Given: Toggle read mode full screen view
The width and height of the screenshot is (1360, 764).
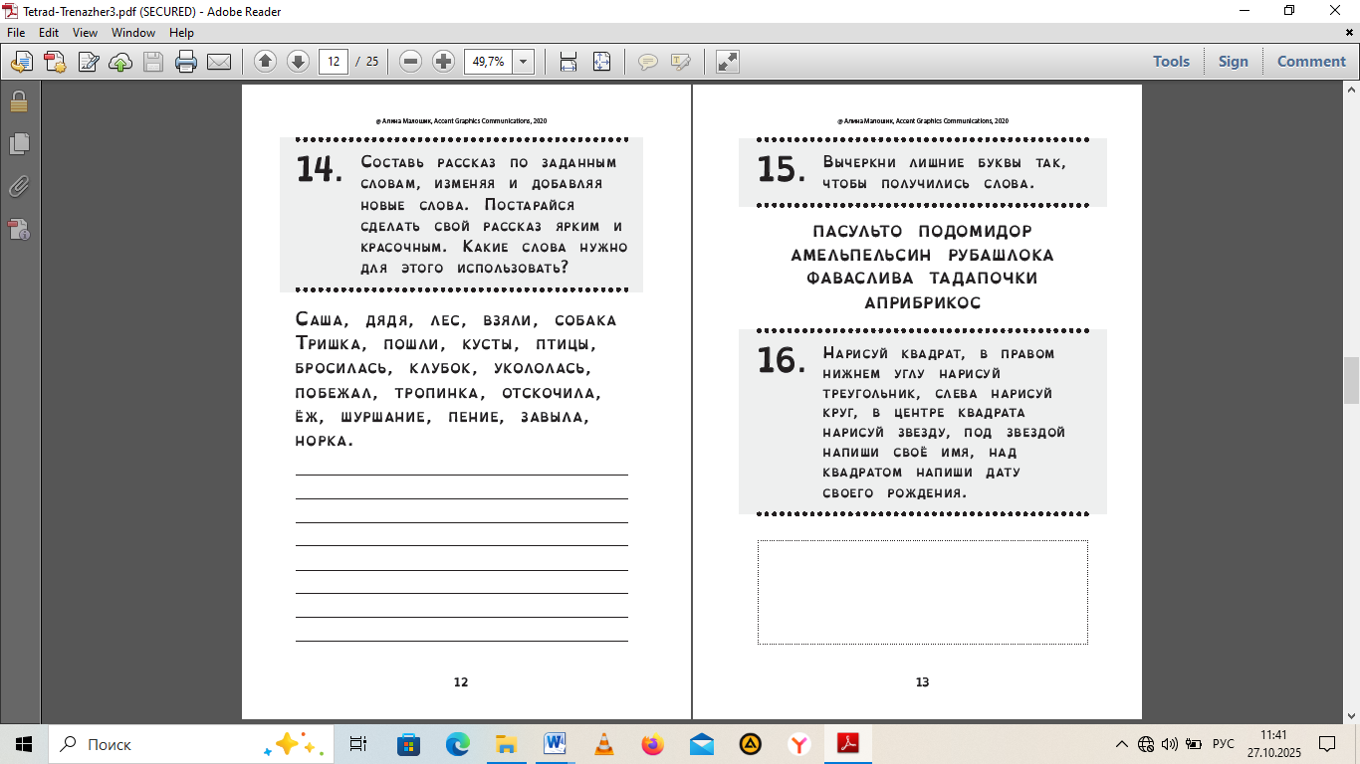Looking at the screenshot, I should [x=728, y=62].
